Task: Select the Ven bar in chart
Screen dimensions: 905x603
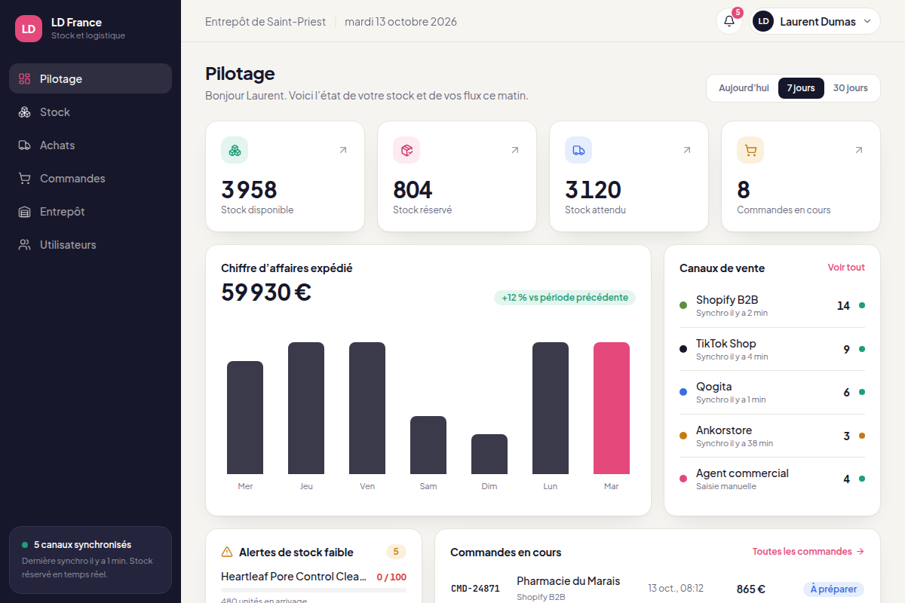Action: (x=367, y=408)
